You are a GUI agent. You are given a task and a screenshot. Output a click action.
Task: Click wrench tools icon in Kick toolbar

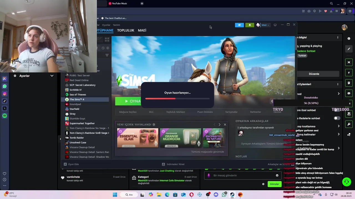(349, 124)
